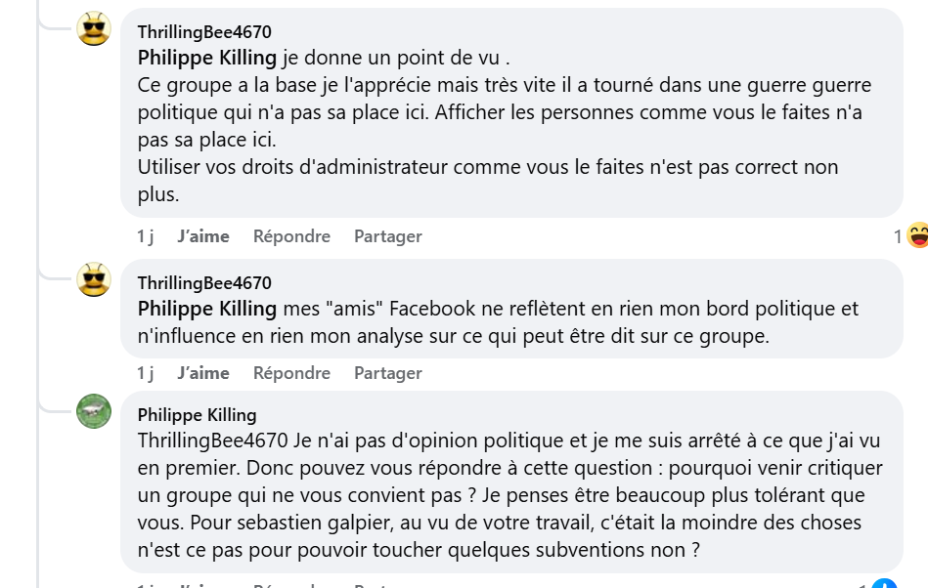Viewport: 928px width, 588px height.
Task: Open ThrillingBee4670 author name on first comment
Action: (x=204, y=32)
